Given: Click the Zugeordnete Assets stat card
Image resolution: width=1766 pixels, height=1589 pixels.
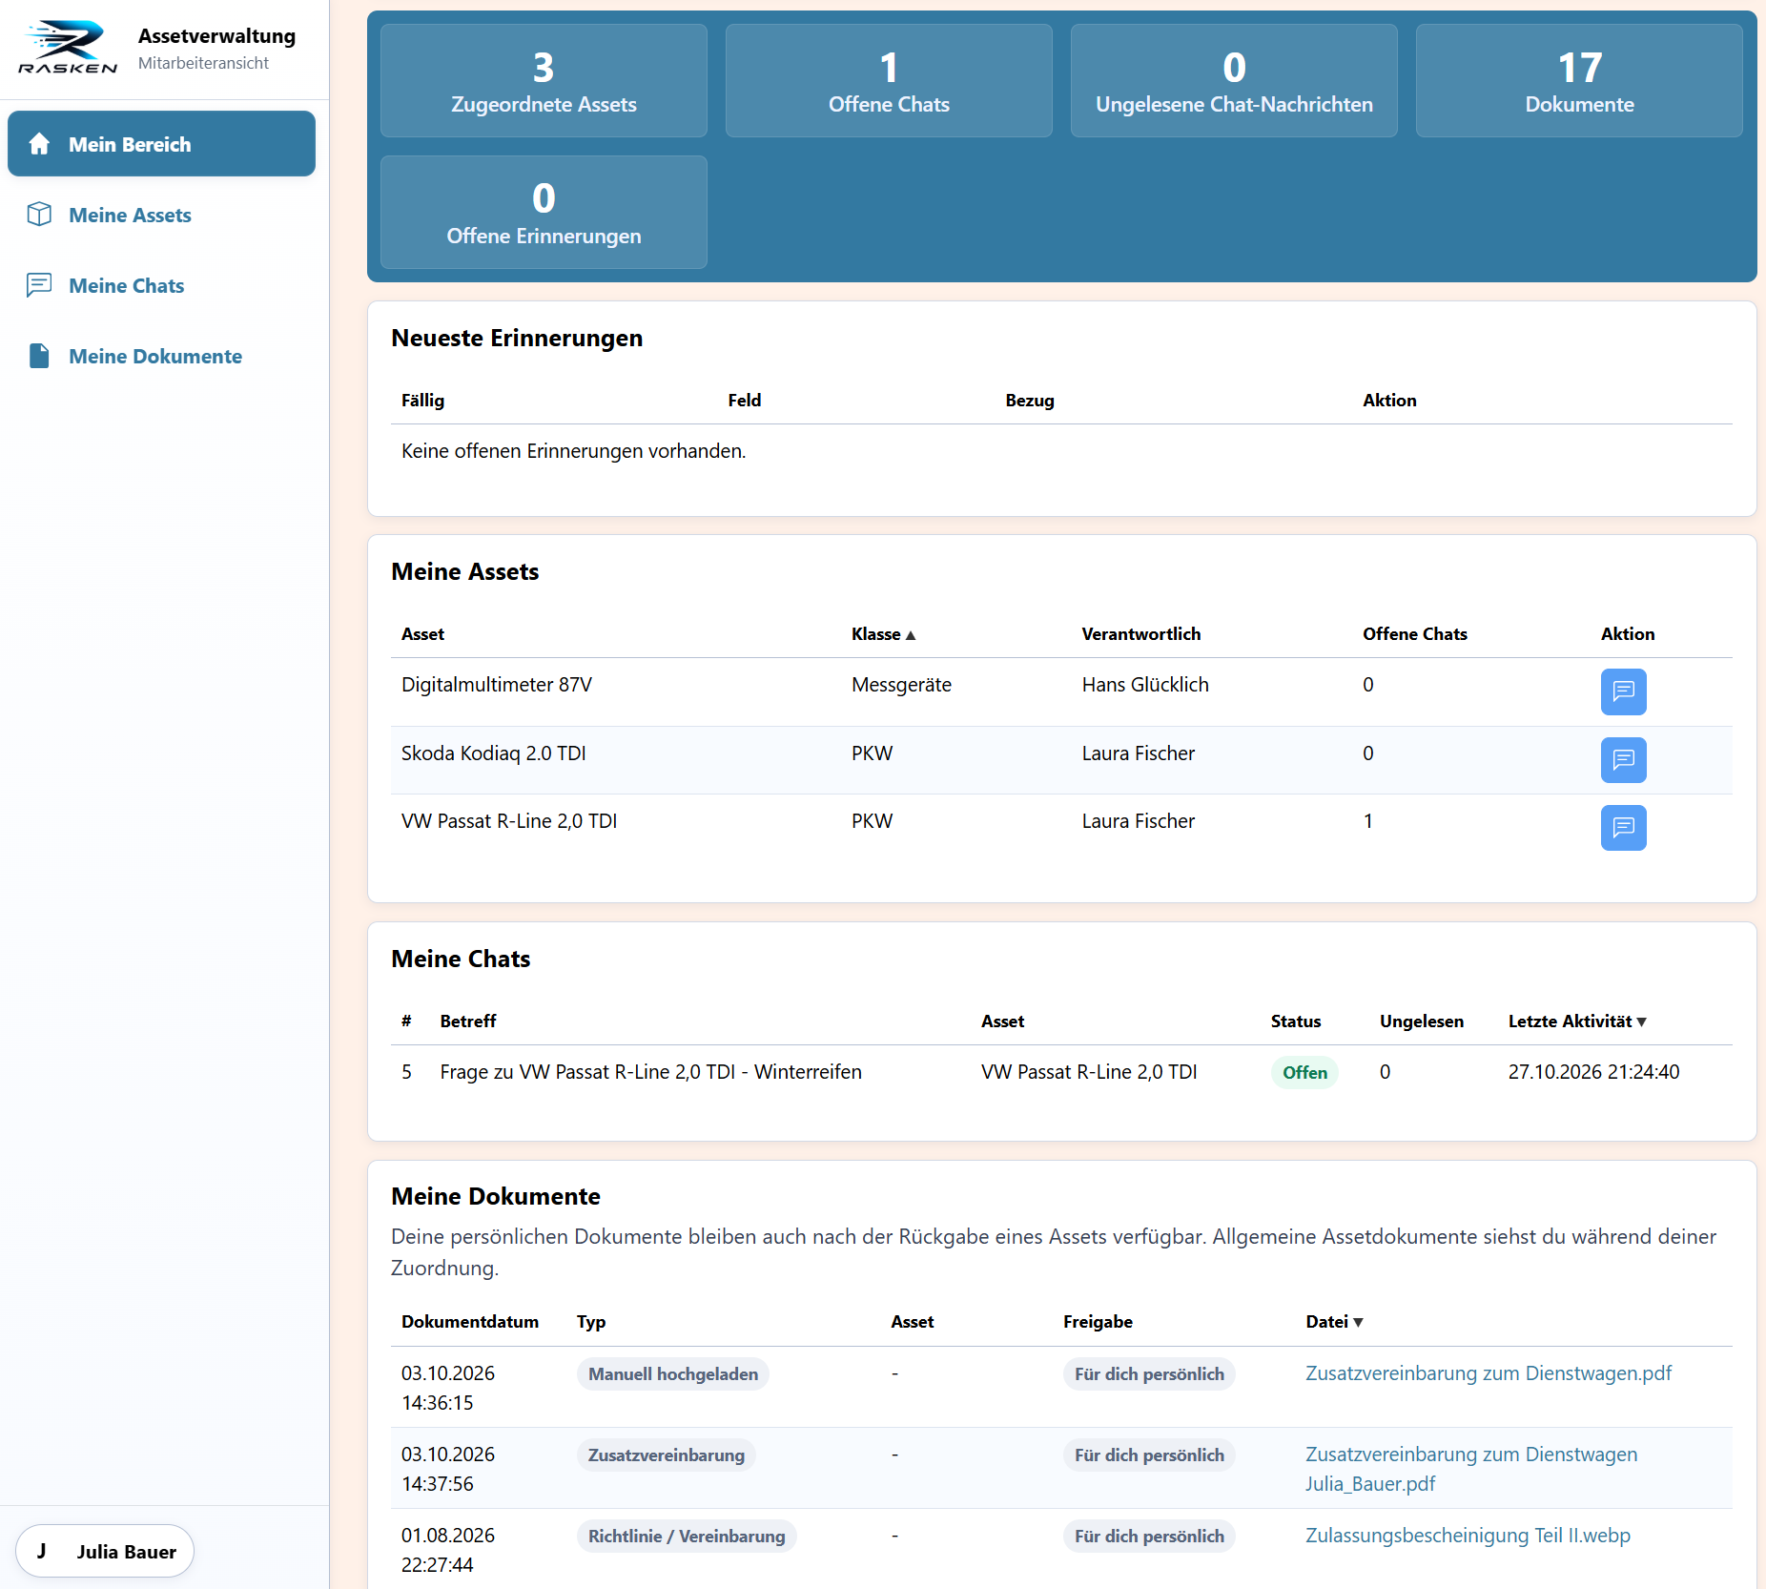Looking at the screenshot, I should [x=544, y=81].
